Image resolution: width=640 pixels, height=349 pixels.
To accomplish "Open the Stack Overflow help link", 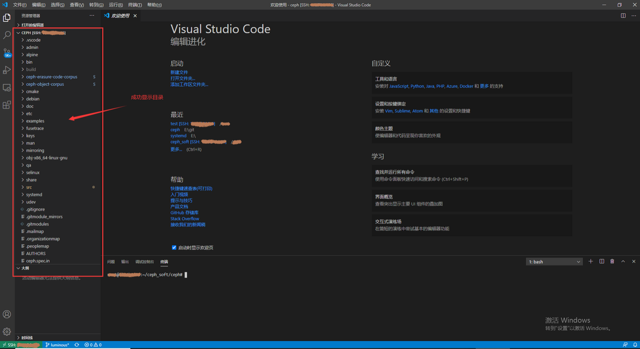I will click(x=184, y=219).
